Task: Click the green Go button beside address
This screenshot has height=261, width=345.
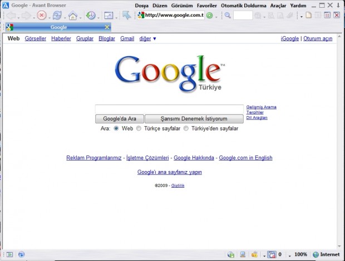Action: coord(210,16)
